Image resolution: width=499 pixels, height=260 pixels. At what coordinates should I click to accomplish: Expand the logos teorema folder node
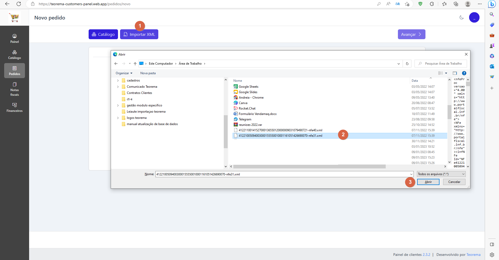click(x=118, y=118)
